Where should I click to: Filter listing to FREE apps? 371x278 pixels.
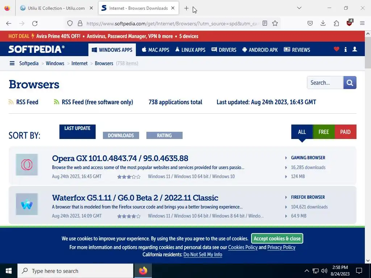click(x=324, y=132)
